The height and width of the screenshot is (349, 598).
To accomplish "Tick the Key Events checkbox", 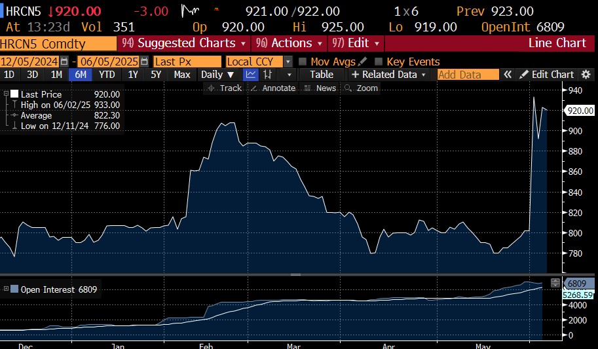I will [379, 62].
